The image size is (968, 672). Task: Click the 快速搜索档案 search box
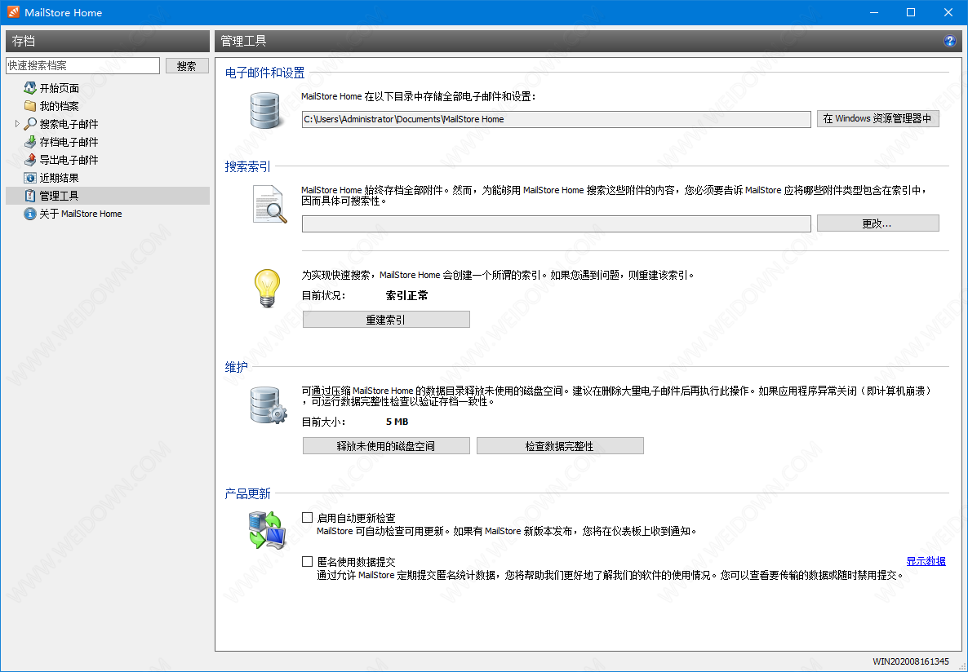(82, 66)
